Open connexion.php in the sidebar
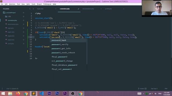The width and height of the screenshot is (172, 96). pos(12,21)
